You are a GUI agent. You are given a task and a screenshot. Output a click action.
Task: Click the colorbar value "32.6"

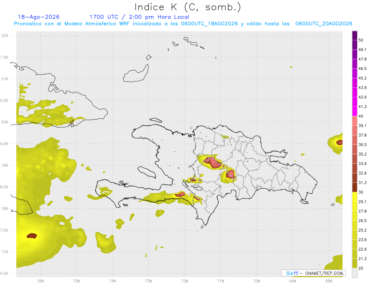[x=363, y=173]
